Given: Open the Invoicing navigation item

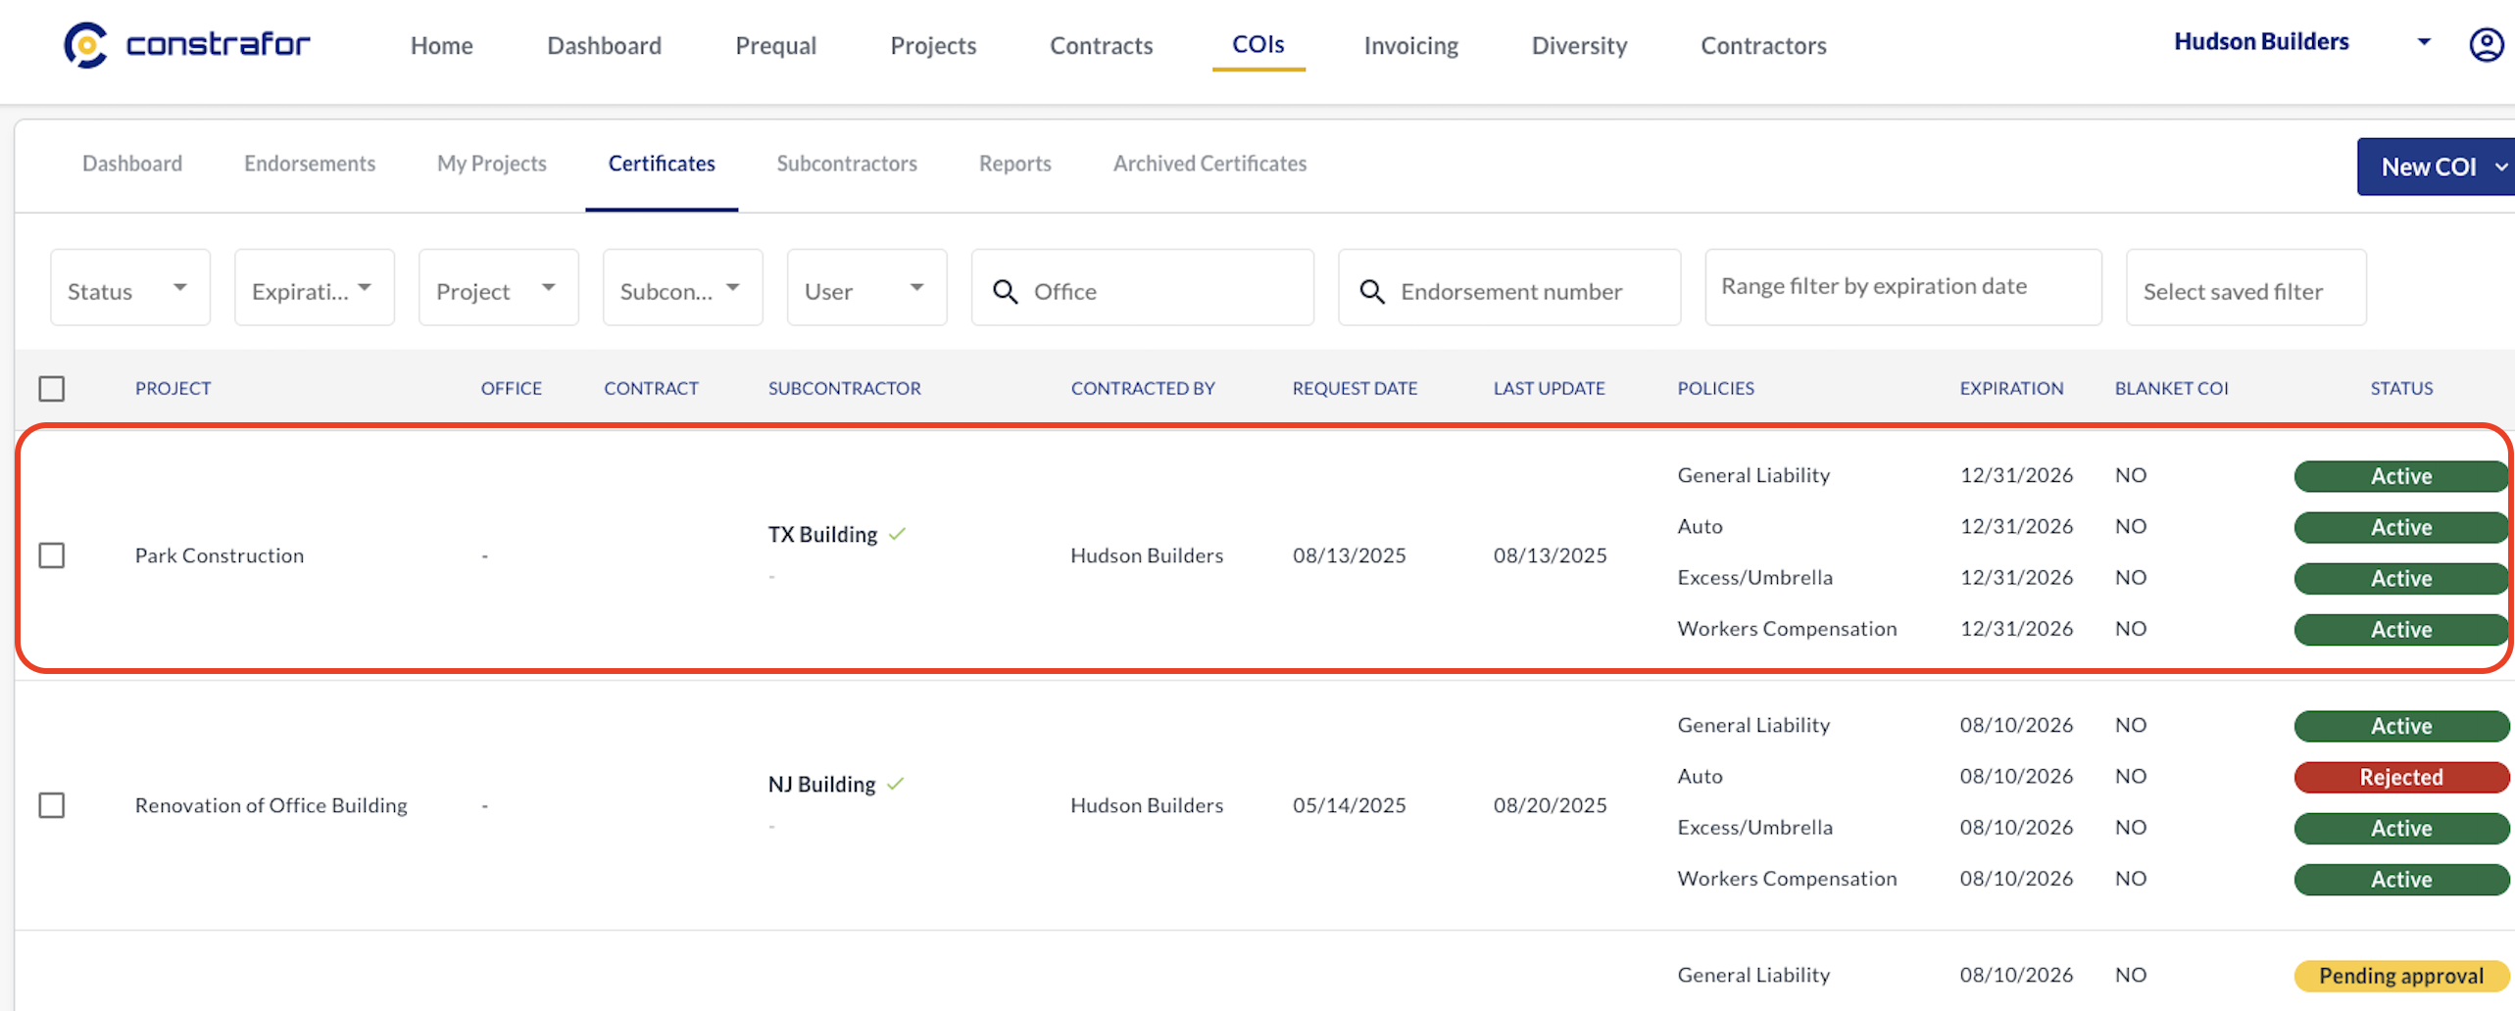Looking at the screenshot, I should 1410,45.
